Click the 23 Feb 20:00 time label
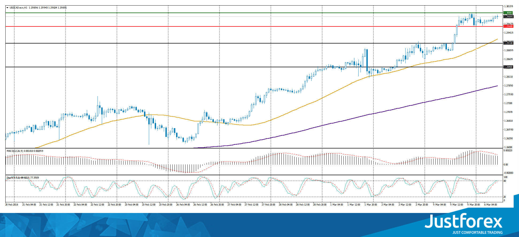Viewport: 519px width, 237px height. [x=166, y=205]
